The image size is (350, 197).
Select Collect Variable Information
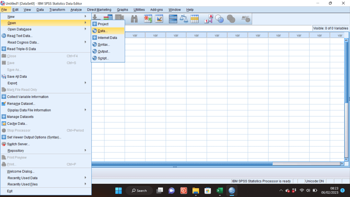[46, 97]
